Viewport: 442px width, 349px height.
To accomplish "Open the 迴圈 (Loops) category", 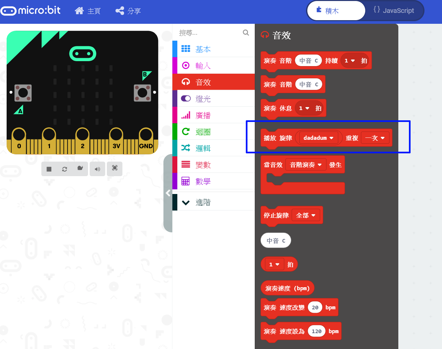I will click(x=203, y=131).
